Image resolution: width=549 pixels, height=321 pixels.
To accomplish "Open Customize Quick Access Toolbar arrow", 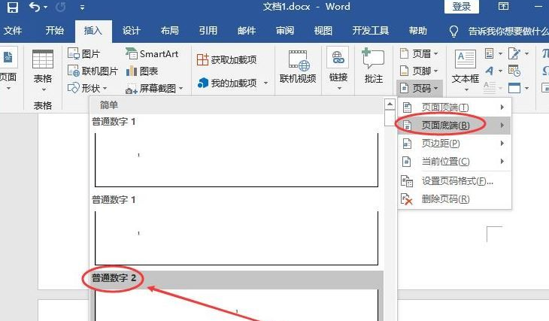I will click(82, 7).
